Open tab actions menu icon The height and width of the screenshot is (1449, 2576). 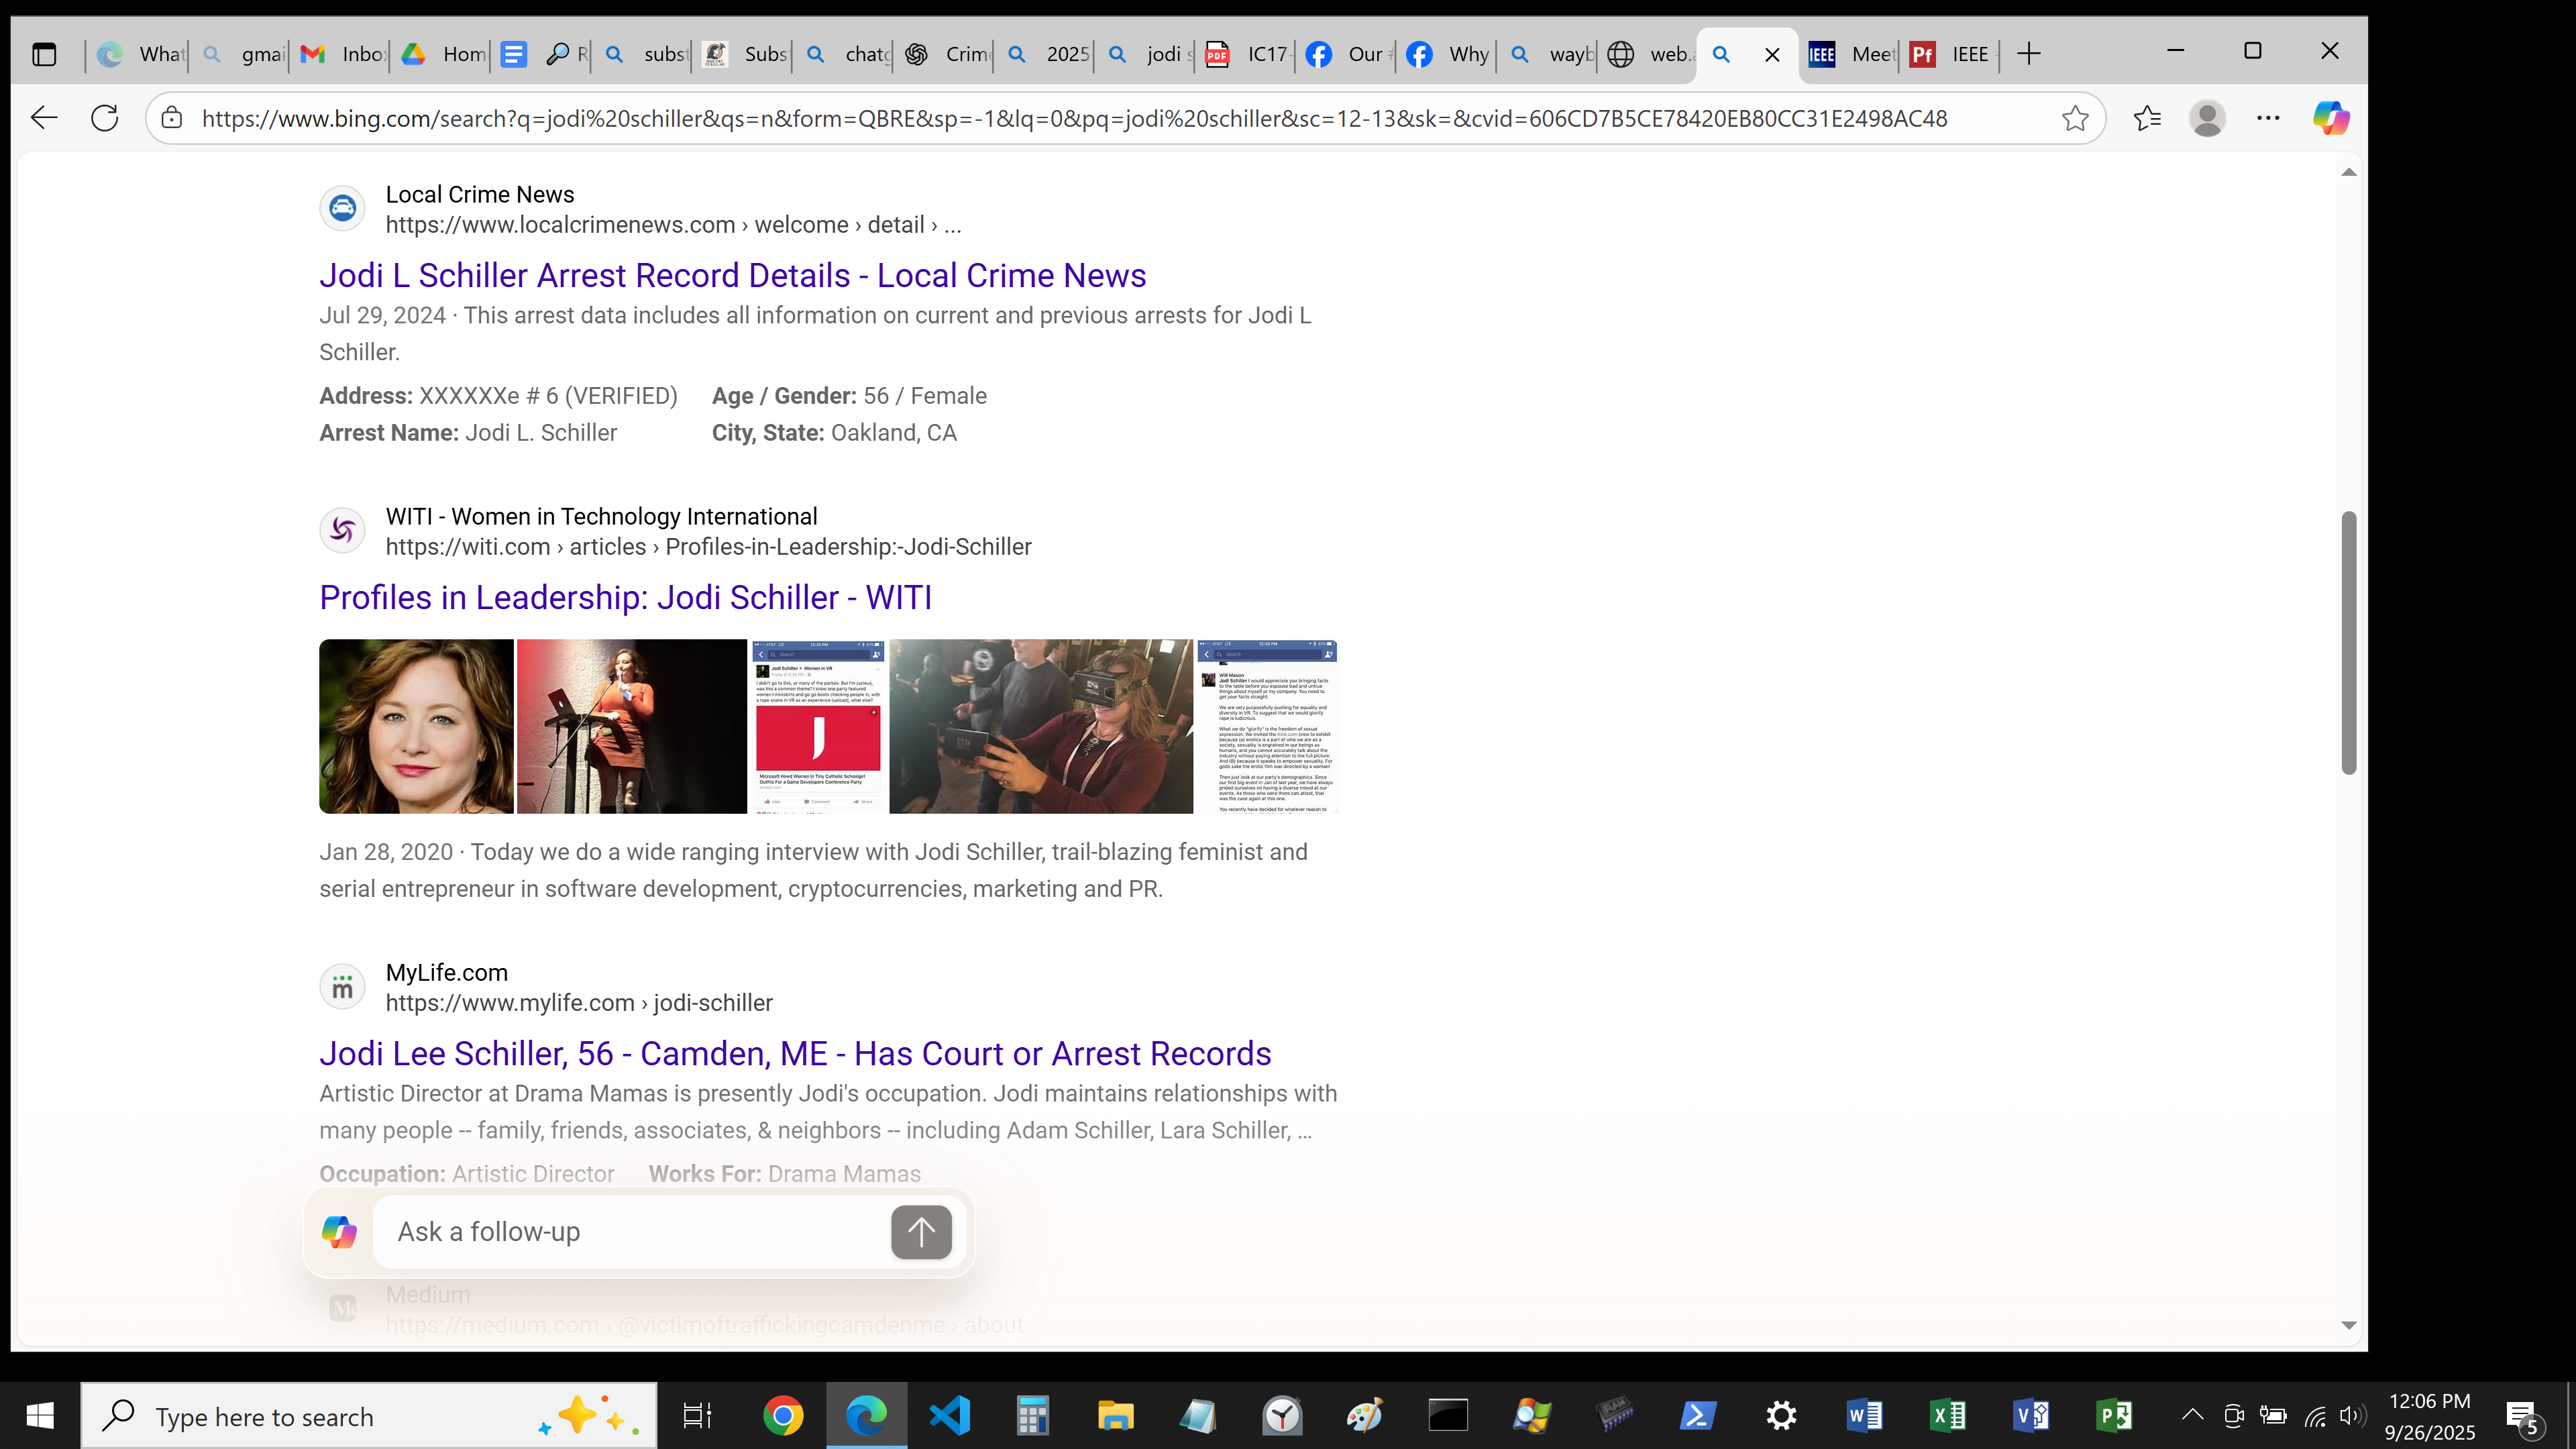click(x=44, y=54)
